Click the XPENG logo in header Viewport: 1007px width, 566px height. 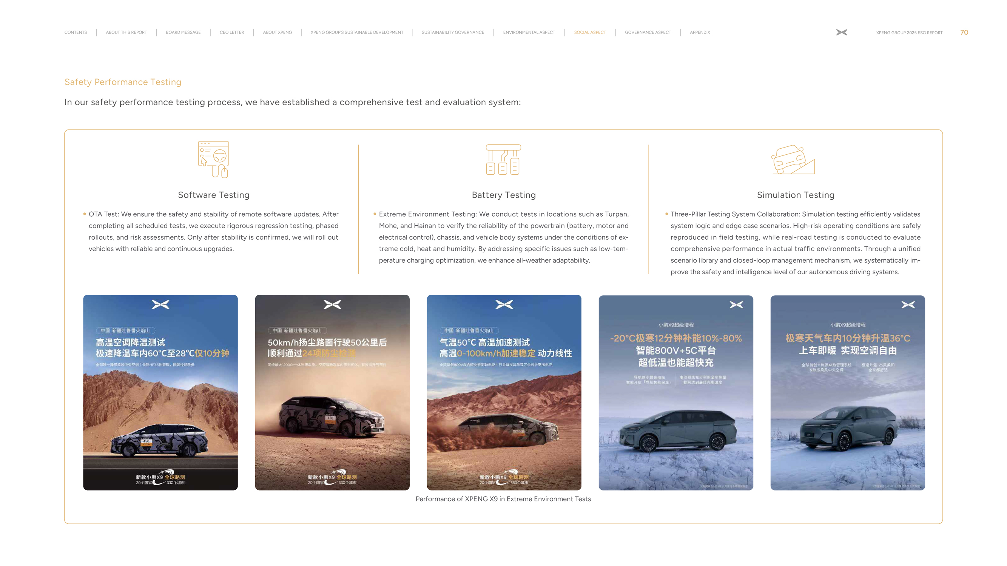point(841,32)
